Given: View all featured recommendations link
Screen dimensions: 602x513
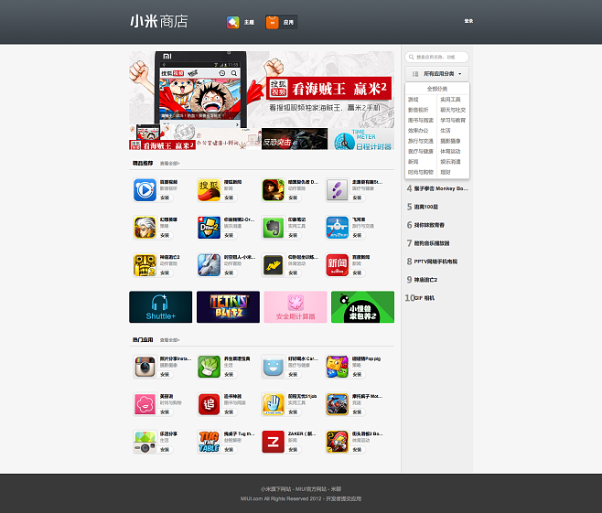Looking at the screenshot, I should coord(169,164).
